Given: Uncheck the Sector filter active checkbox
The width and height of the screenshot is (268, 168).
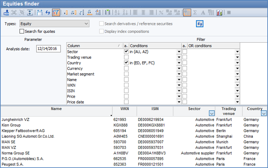Looking at the screenshot, I should [126, 51].
